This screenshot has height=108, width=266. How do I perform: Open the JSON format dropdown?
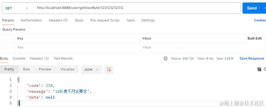click(x=92, y=70)
